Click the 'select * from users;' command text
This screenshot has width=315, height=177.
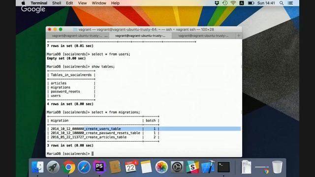[x=111, y=54]
